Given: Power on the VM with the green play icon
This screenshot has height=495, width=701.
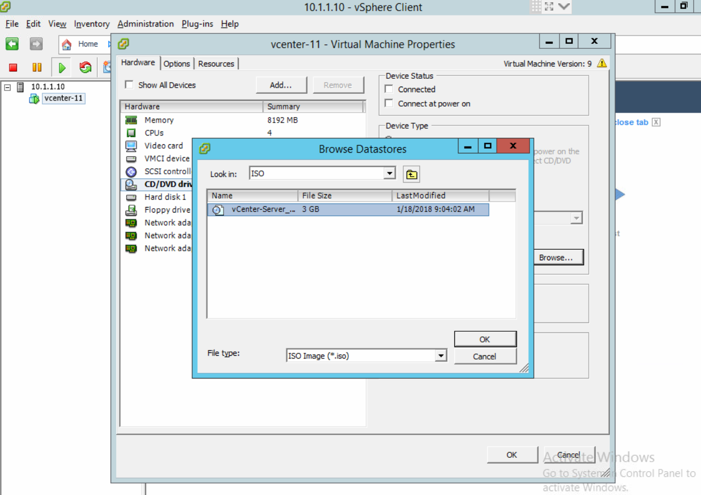Looking at the screenshot, I should click(x=62, y=68).
